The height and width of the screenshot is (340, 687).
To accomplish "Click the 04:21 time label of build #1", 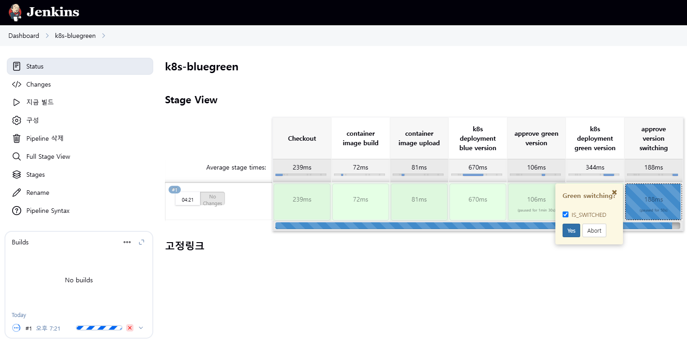I will pyautogui.click(x=188, y=199).
